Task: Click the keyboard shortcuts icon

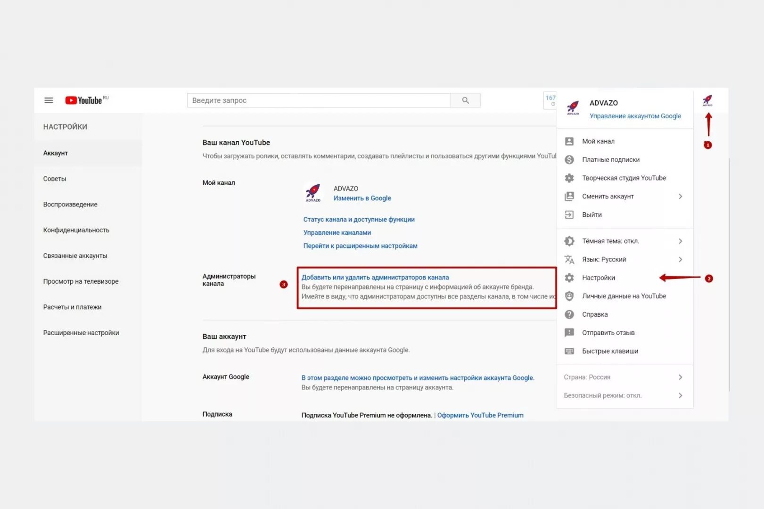Action: coord(569,351)
